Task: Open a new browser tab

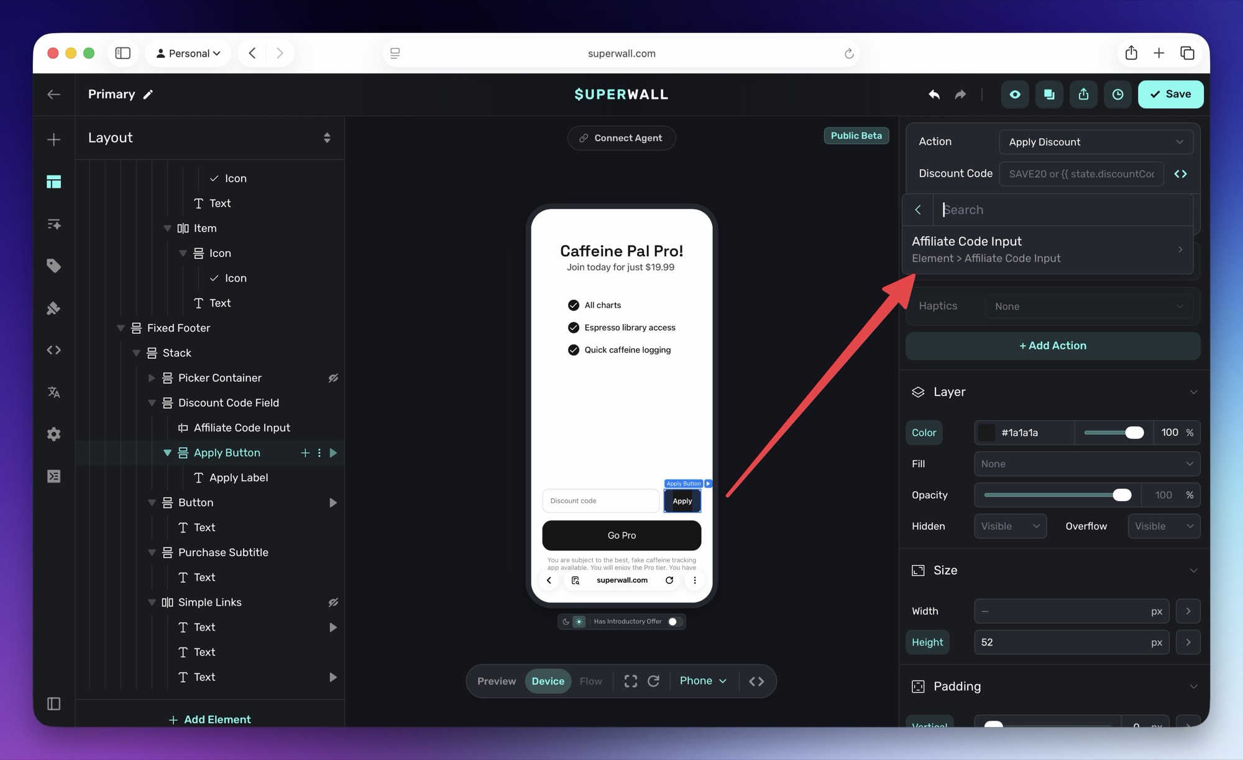Action: (1158, 53)
